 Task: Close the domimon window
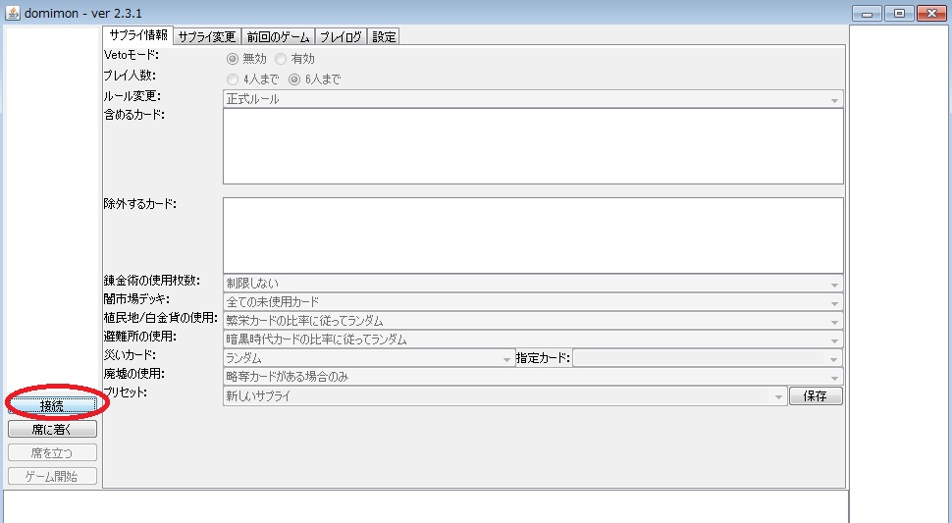pyautogui.click(x=932, y=13)
